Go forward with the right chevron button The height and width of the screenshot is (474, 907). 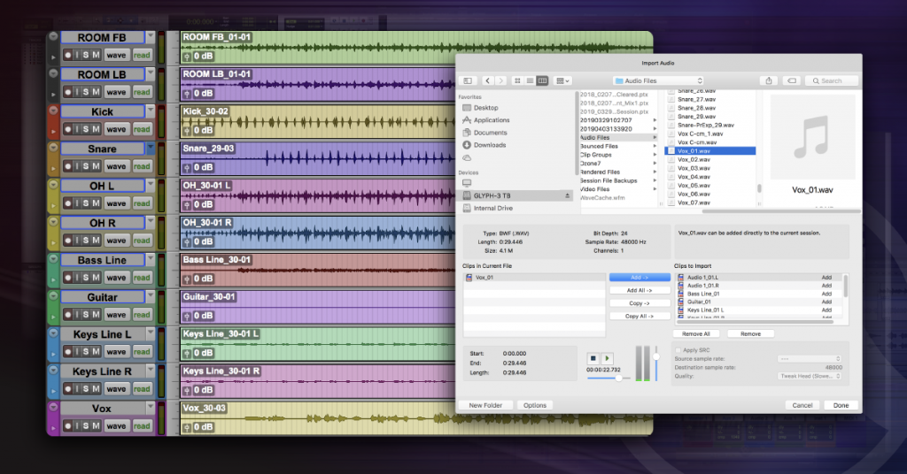click(501, 80)
